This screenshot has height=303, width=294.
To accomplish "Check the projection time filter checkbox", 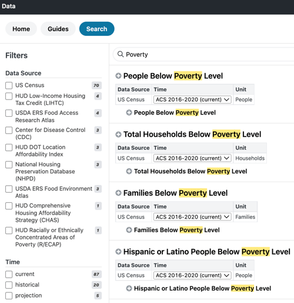I will point(9,295).
